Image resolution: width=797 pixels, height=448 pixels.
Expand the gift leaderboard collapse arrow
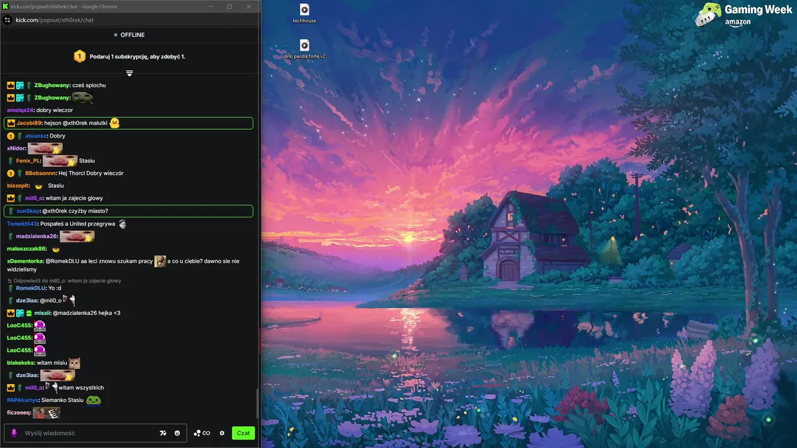point(130,73)
